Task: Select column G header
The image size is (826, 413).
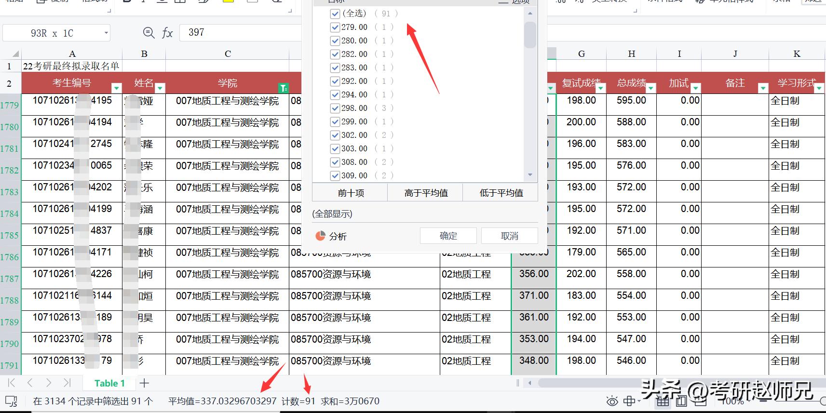Action: pos(582,54)
